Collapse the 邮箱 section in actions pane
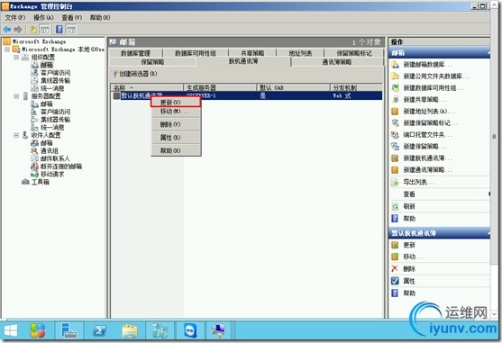Viewport: 502px width, 343px height. (488, 53)
